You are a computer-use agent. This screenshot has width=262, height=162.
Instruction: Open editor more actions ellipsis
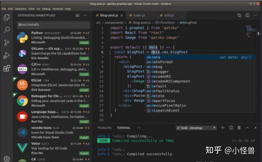pyautogui.click(x=255, y=15)
